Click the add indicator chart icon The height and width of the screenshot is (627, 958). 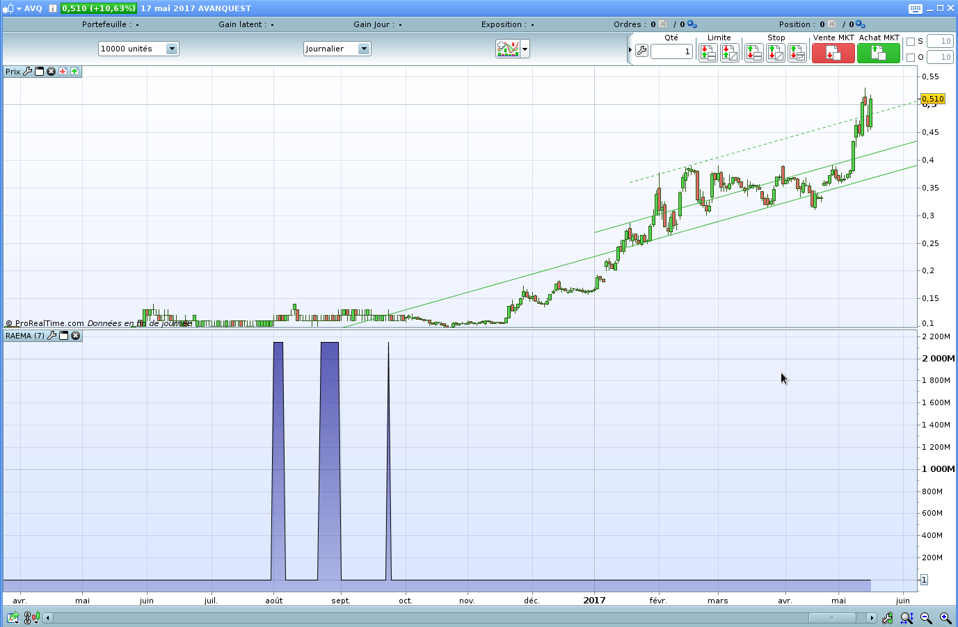(x=508, y=49)
